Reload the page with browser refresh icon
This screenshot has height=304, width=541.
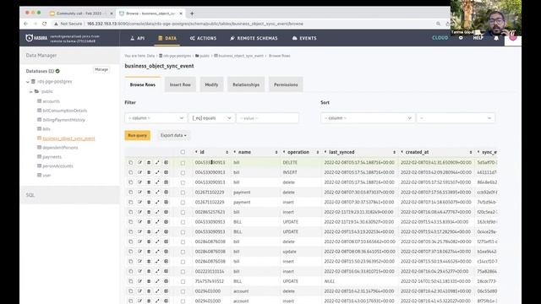point(44,24)
